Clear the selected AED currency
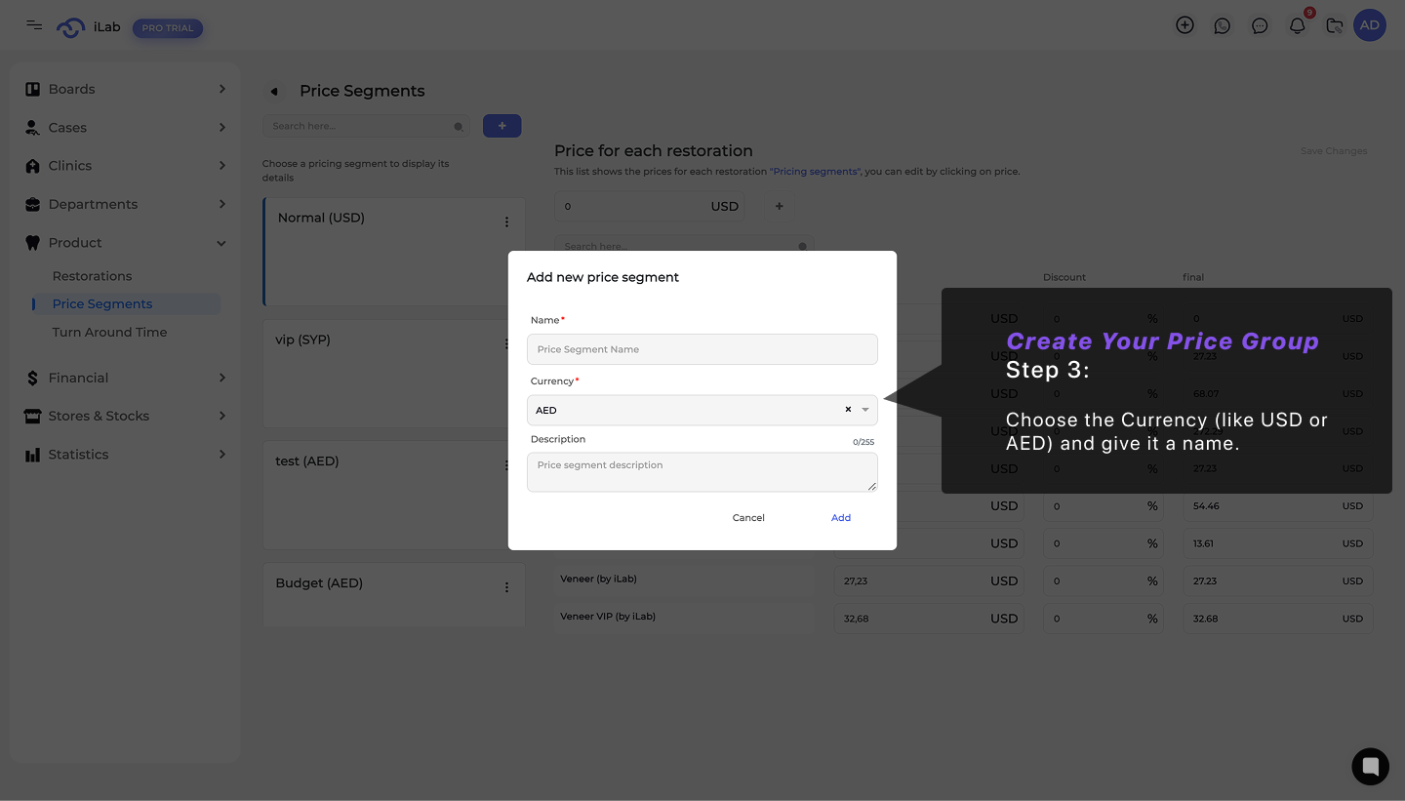 848,410
